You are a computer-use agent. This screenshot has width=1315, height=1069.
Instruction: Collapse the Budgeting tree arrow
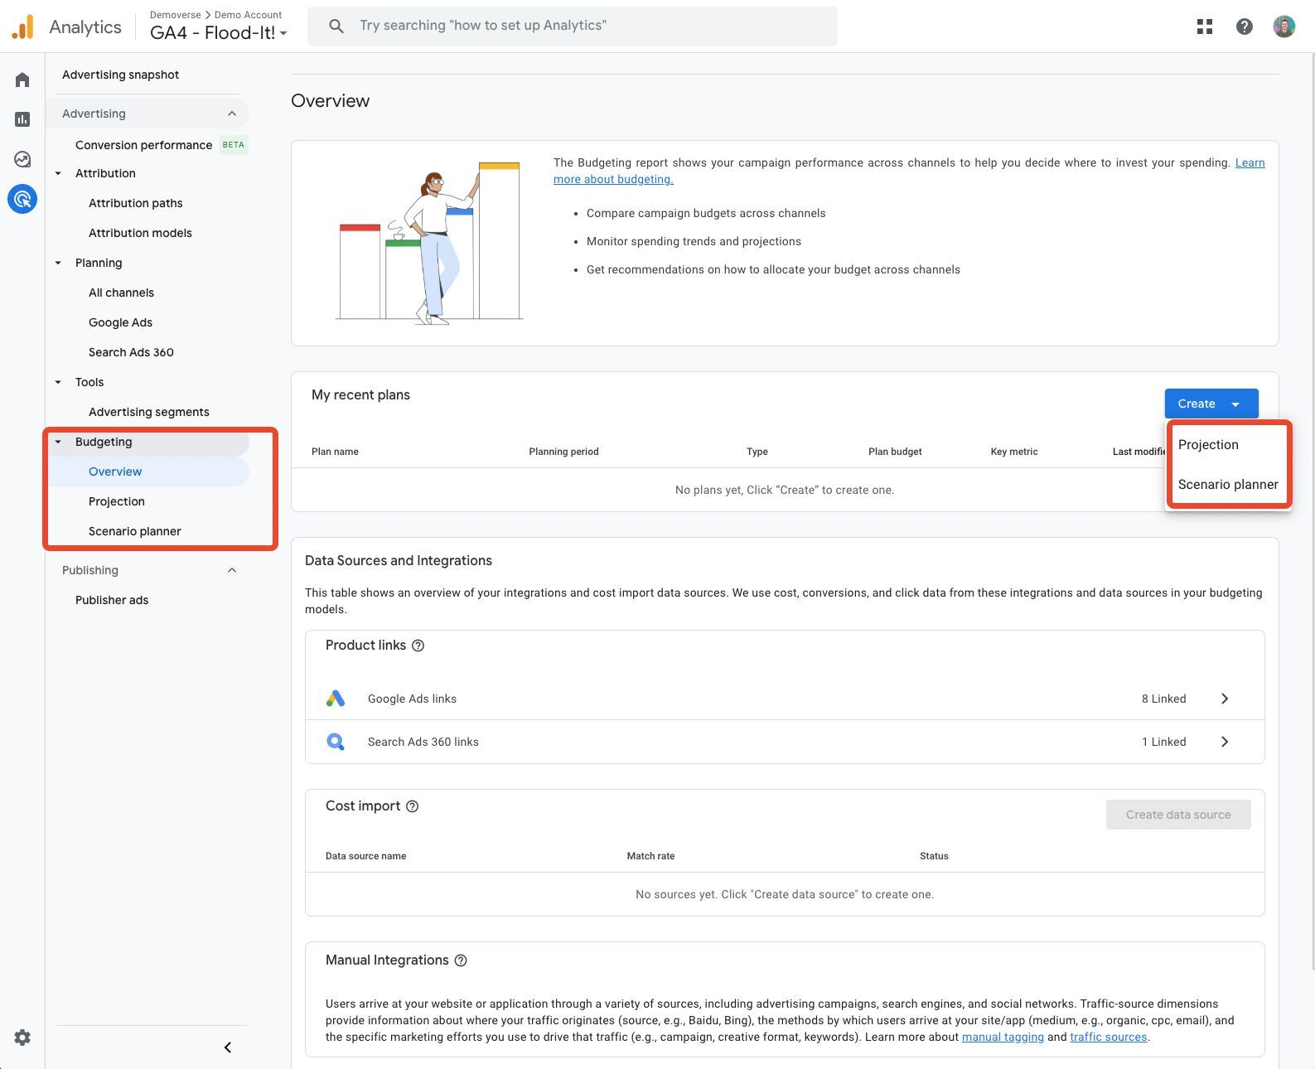pyautogui.click(x=58, y=442)
